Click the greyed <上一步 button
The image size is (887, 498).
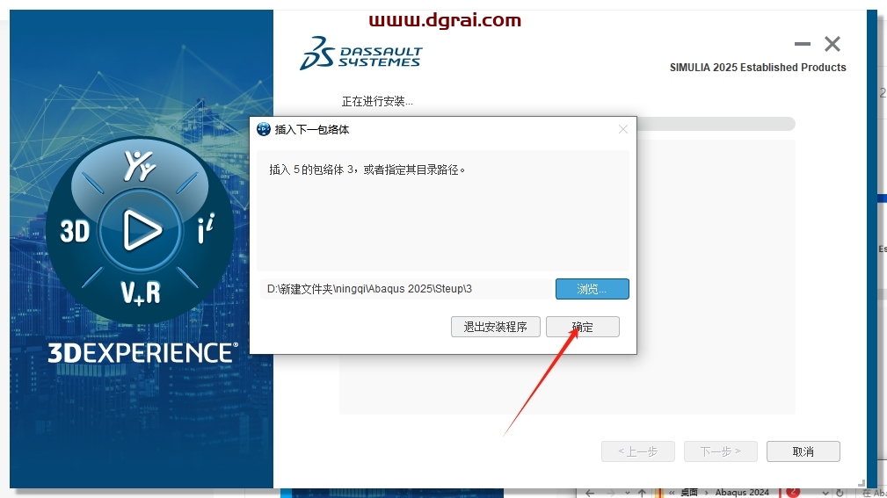tap(637, 451)
